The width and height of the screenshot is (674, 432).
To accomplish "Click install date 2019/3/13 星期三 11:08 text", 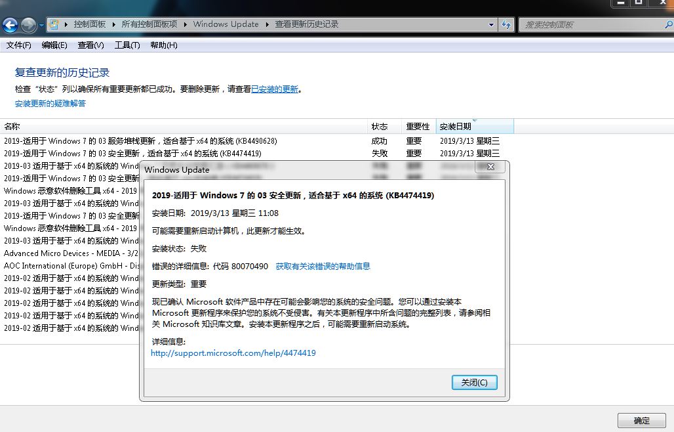I will [235, 213].
